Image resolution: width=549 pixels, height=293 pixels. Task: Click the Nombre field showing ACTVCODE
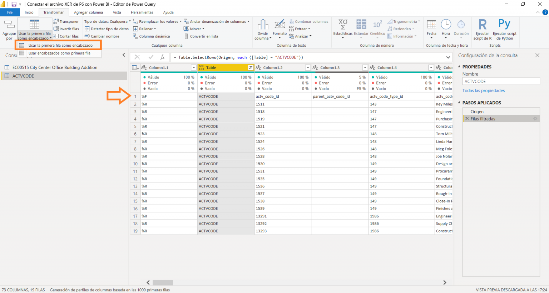500,81
